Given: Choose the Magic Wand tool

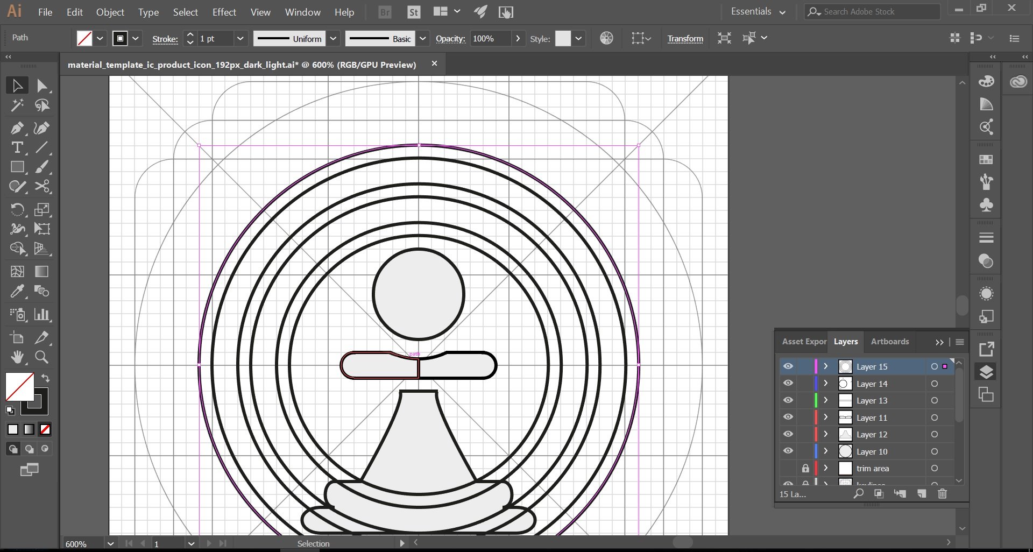Looking at the screenshot, I should (17, 105).
